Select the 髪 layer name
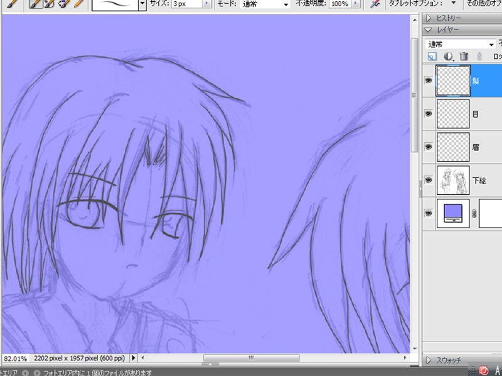 476,81
